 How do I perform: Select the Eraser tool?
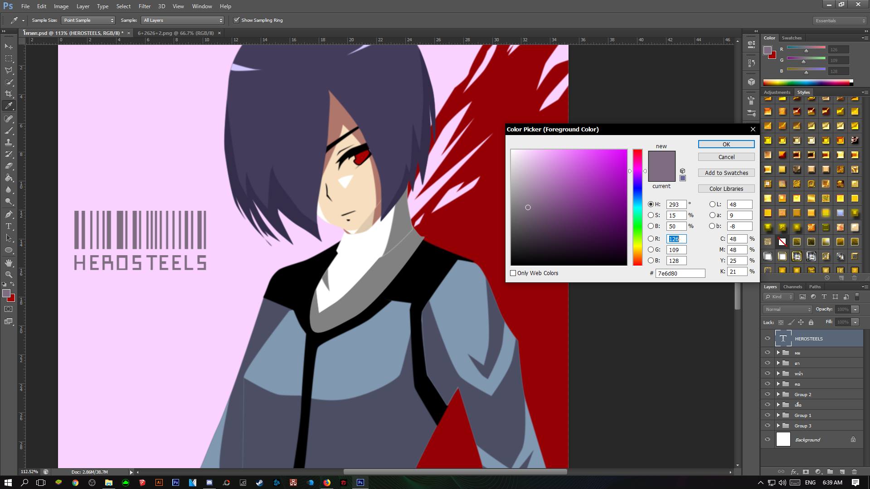click(x=9, y=166)
